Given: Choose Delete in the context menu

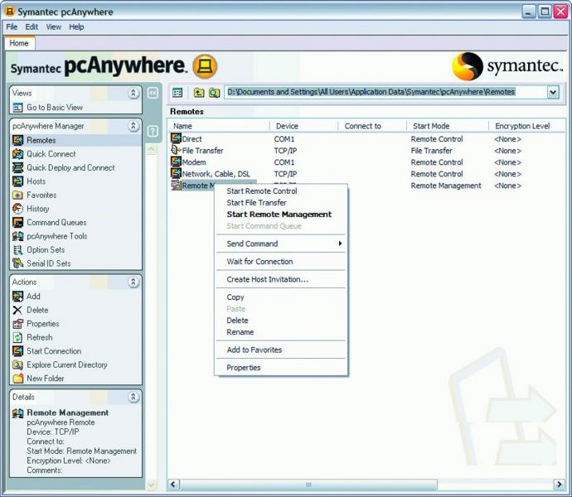Looking at the screenshot, I should coord(280,321).
